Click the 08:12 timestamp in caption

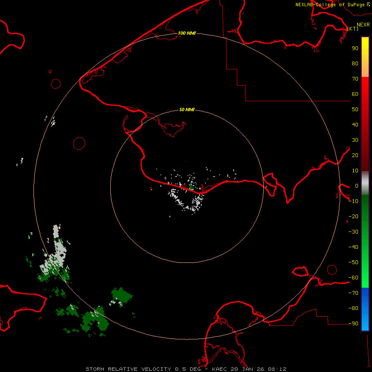pyautogui.click(x=277, y=369)
